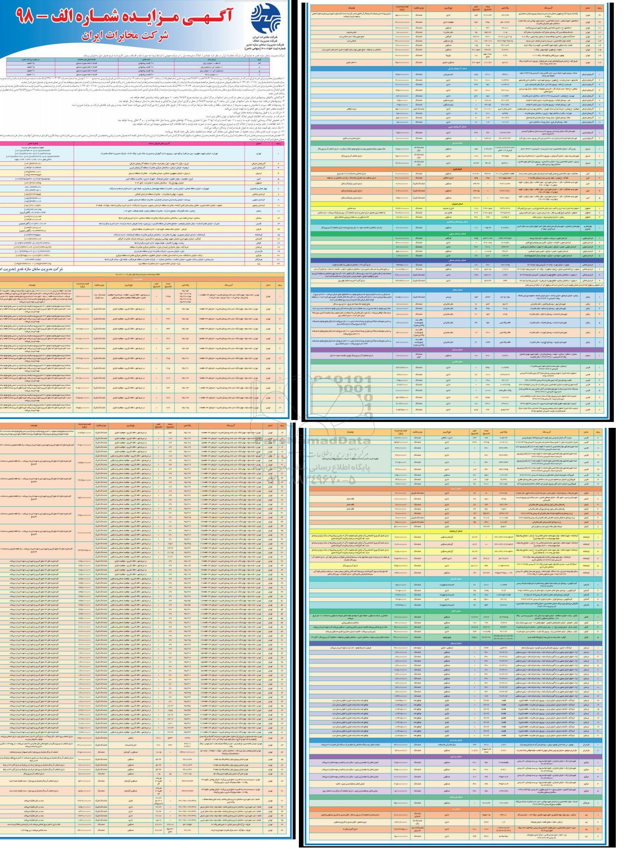Click "چهار محال و بختیاری" in the sales offices table

coord(259,189)
